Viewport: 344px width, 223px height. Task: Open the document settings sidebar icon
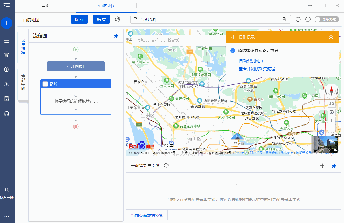(x=7, y=99)
